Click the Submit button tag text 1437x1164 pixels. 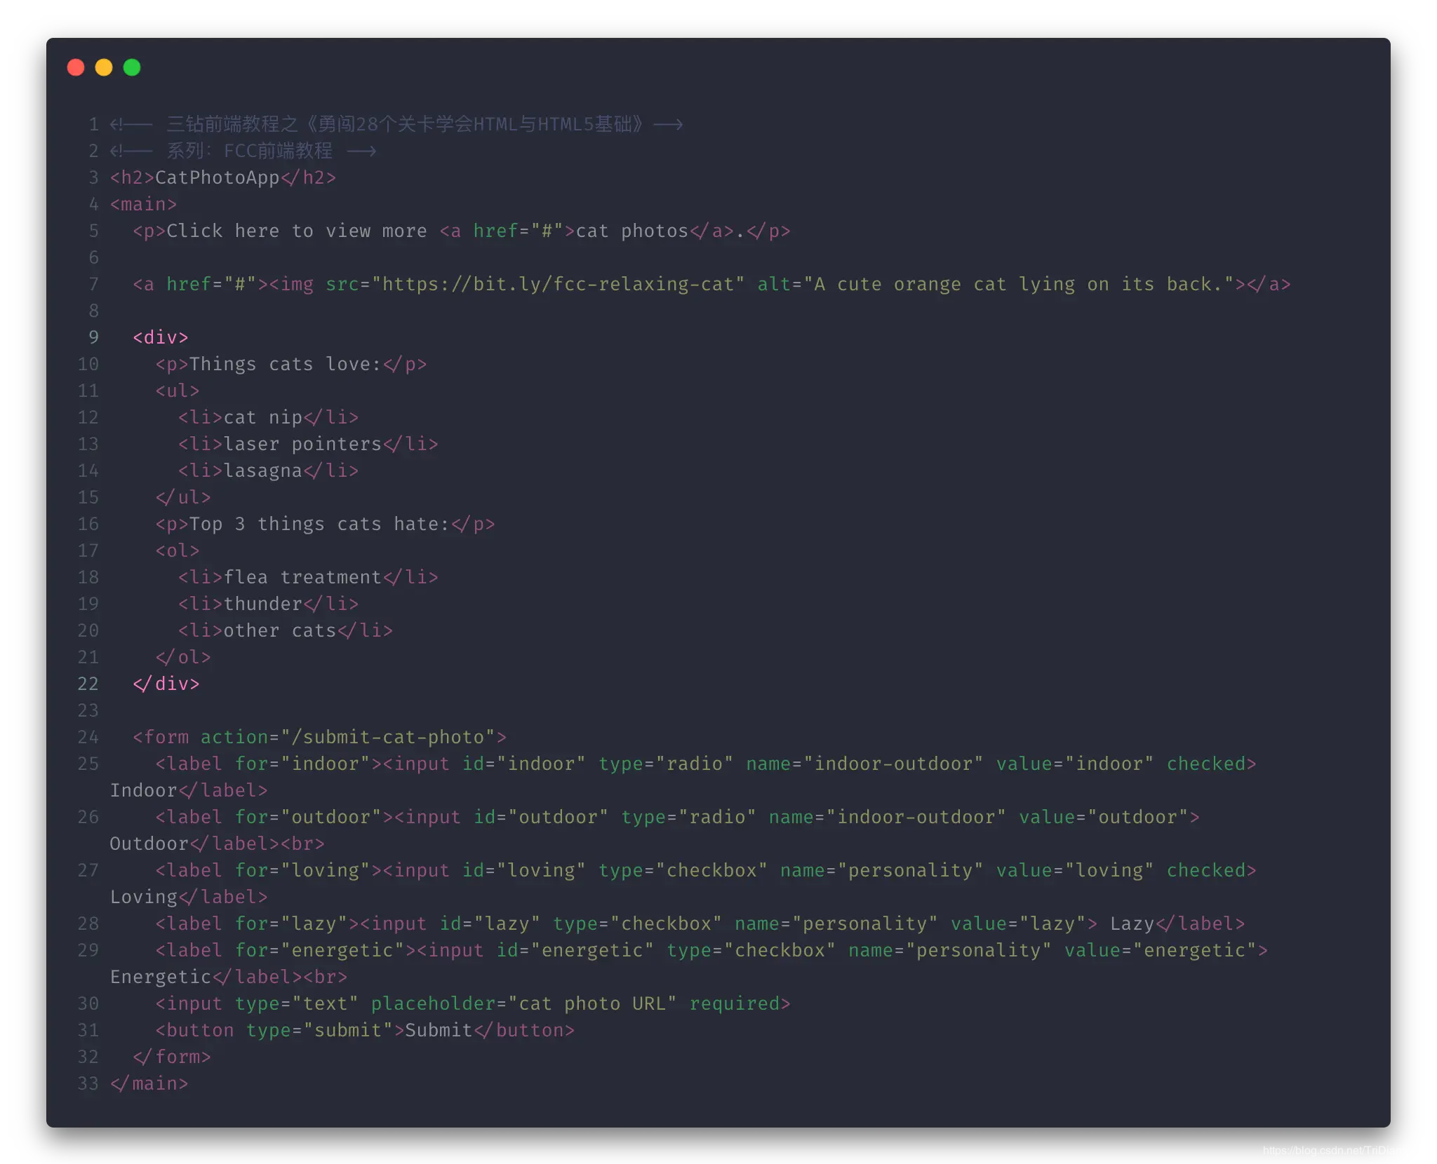click(x=439, y=1031)
